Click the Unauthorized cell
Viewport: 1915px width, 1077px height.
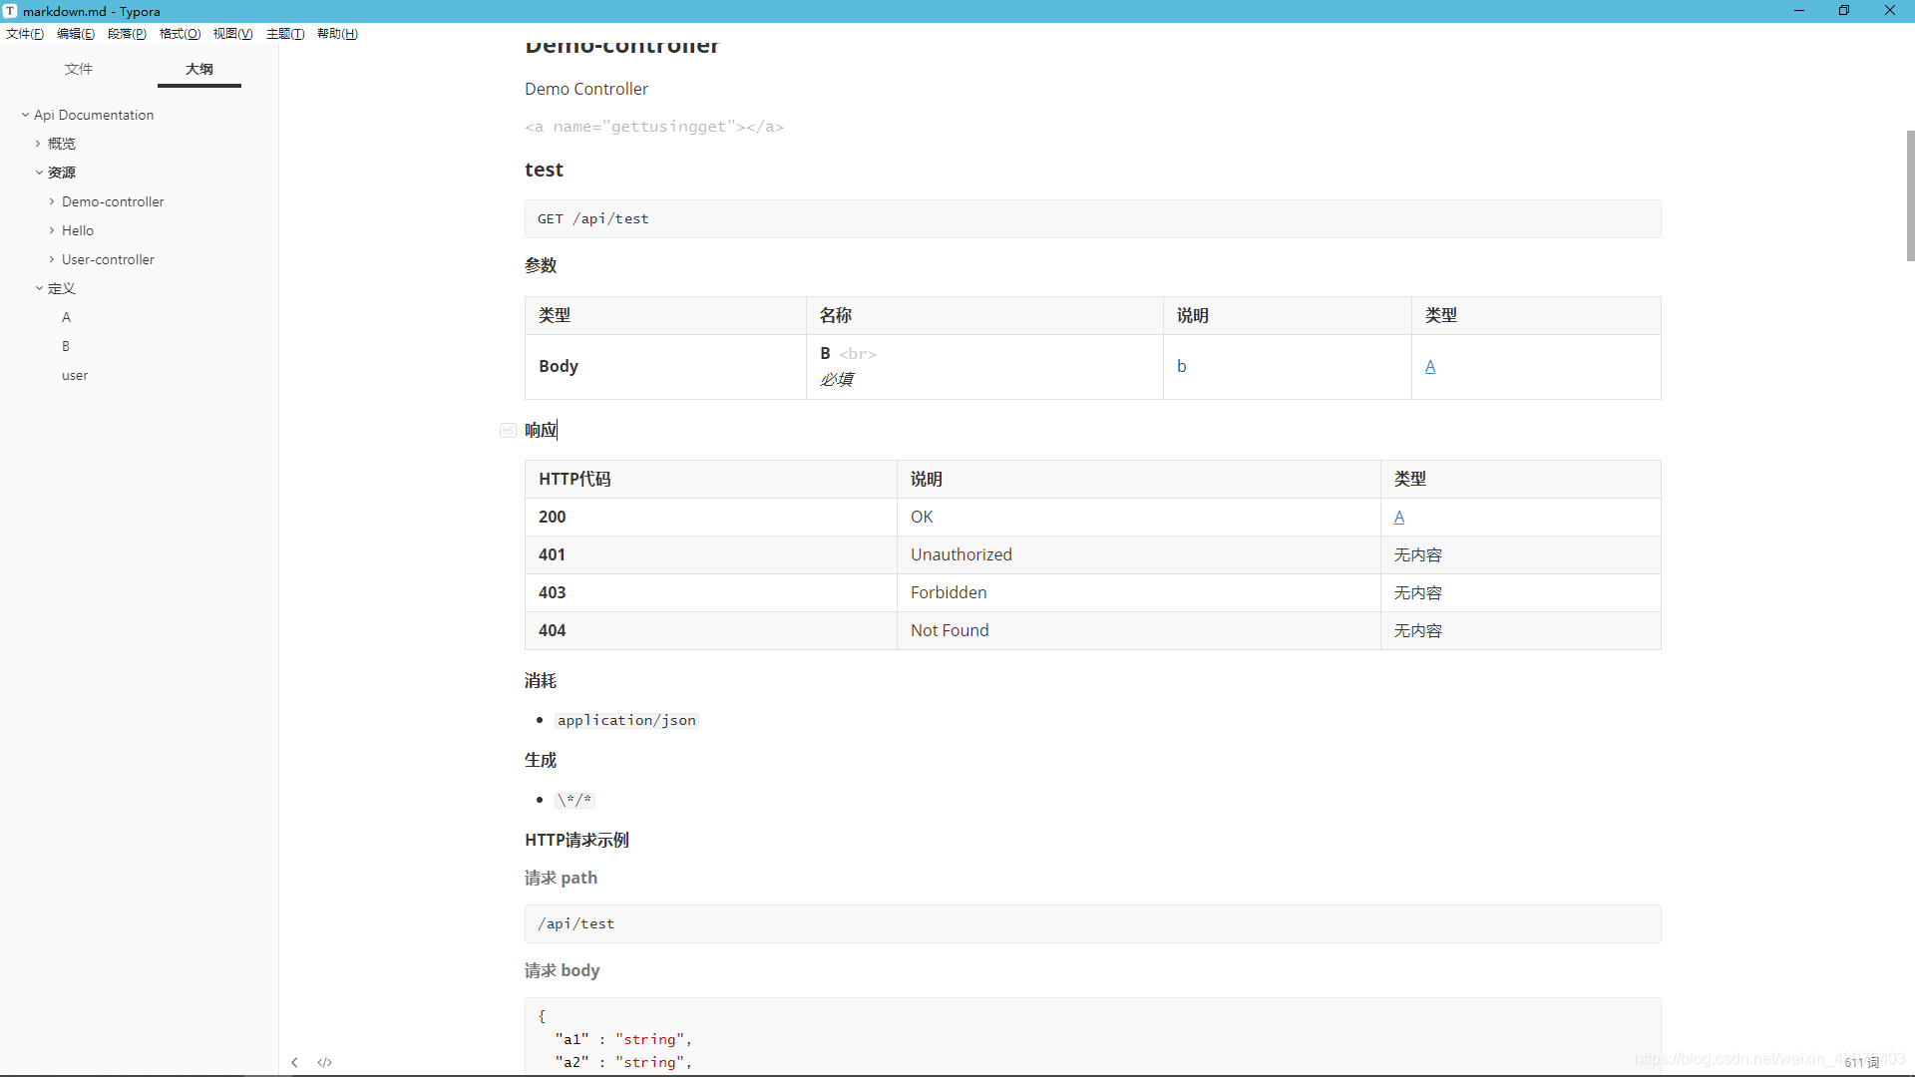pyautogui.click(x=1138, y=554)
